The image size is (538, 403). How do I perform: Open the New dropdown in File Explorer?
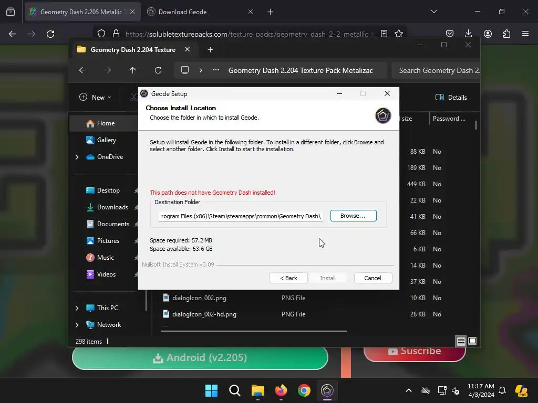coord(95,97)
